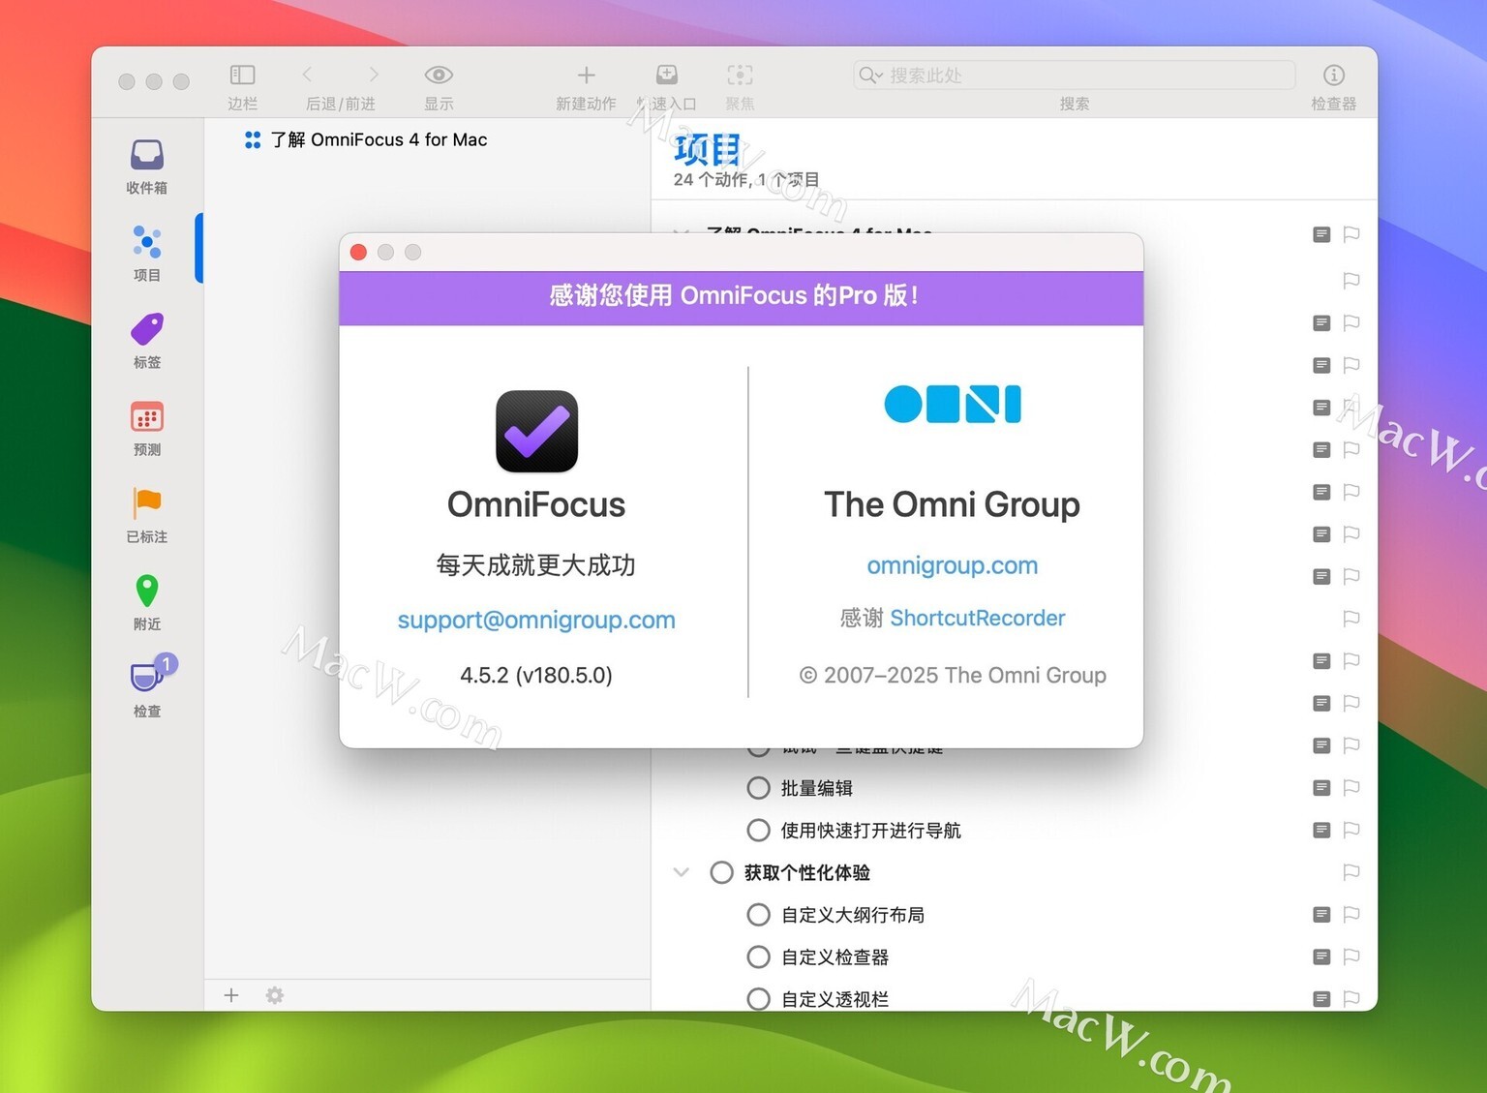
Task: Switch to the 预测 forecast perspective
Action: [x=147, y=428]
